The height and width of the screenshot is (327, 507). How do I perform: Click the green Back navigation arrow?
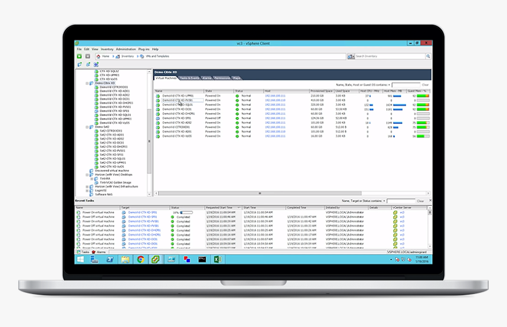pyautogui.click(x=79, y=56)
